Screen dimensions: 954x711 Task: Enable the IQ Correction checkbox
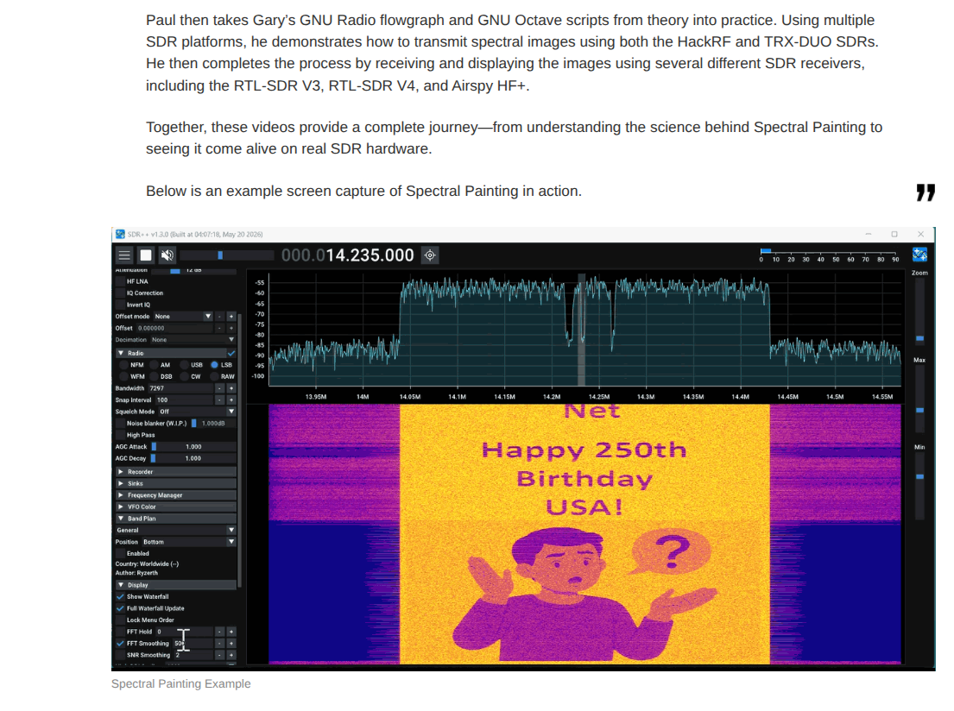pos(121,293)
